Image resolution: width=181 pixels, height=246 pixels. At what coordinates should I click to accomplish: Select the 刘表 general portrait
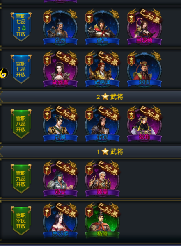60,27
